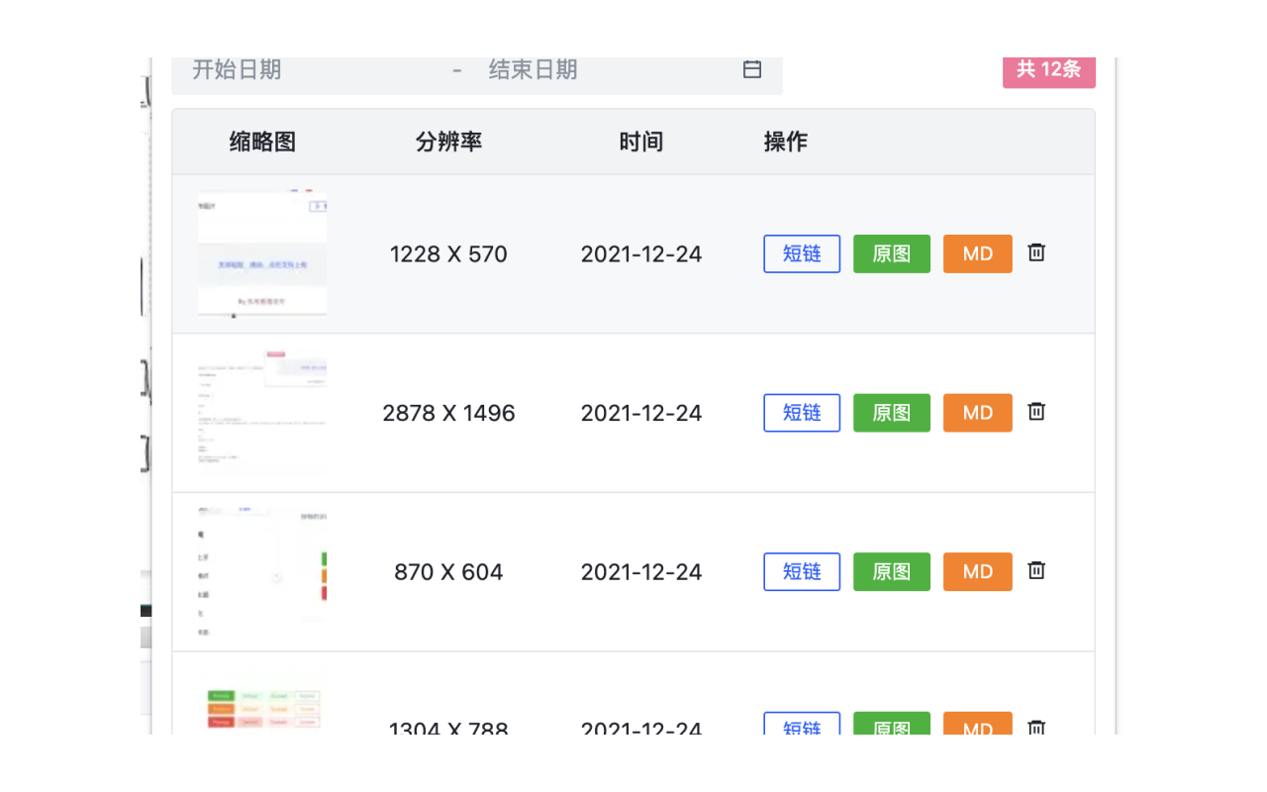
Task: Select the first screenshot thumbnail in the list
Action: (x=262, y=253)
